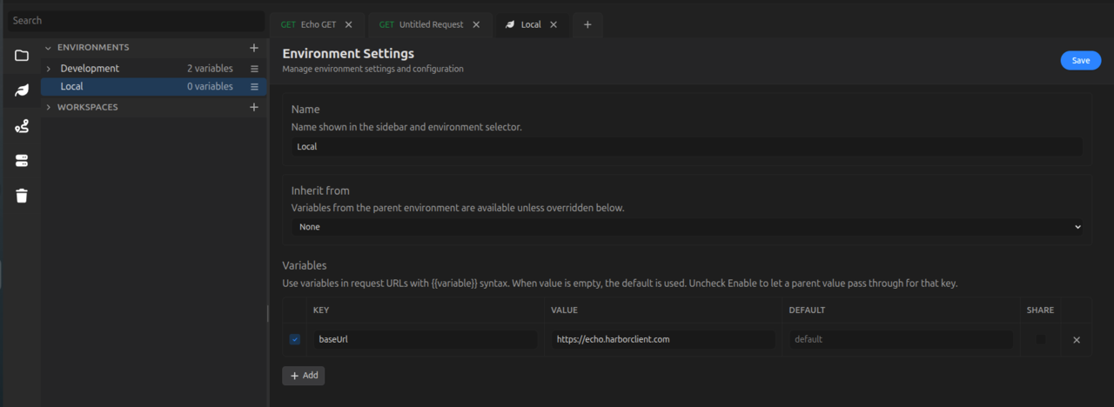Screen dimensions: 1114x407
Task: Click the '0 variables' count text
Action: pos(210,87)
